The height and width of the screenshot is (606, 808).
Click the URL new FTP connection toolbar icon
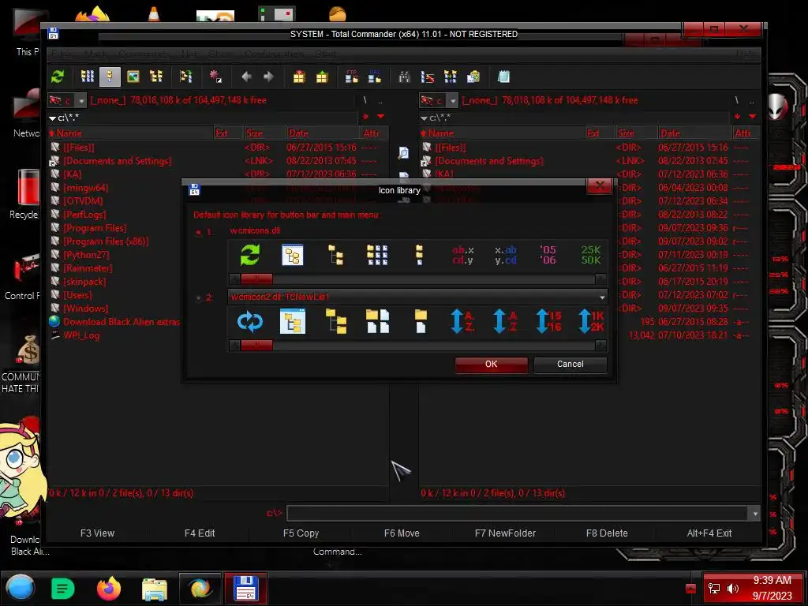coord(375,77)
